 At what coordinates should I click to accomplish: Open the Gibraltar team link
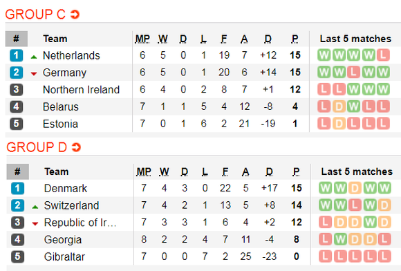pos(64,257)
